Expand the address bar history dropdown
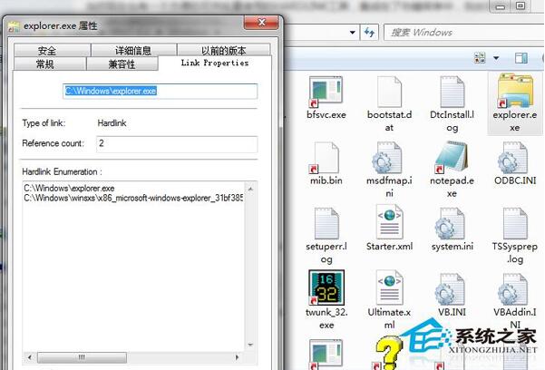Screen dimensions: 545x370 pos(352,33)
